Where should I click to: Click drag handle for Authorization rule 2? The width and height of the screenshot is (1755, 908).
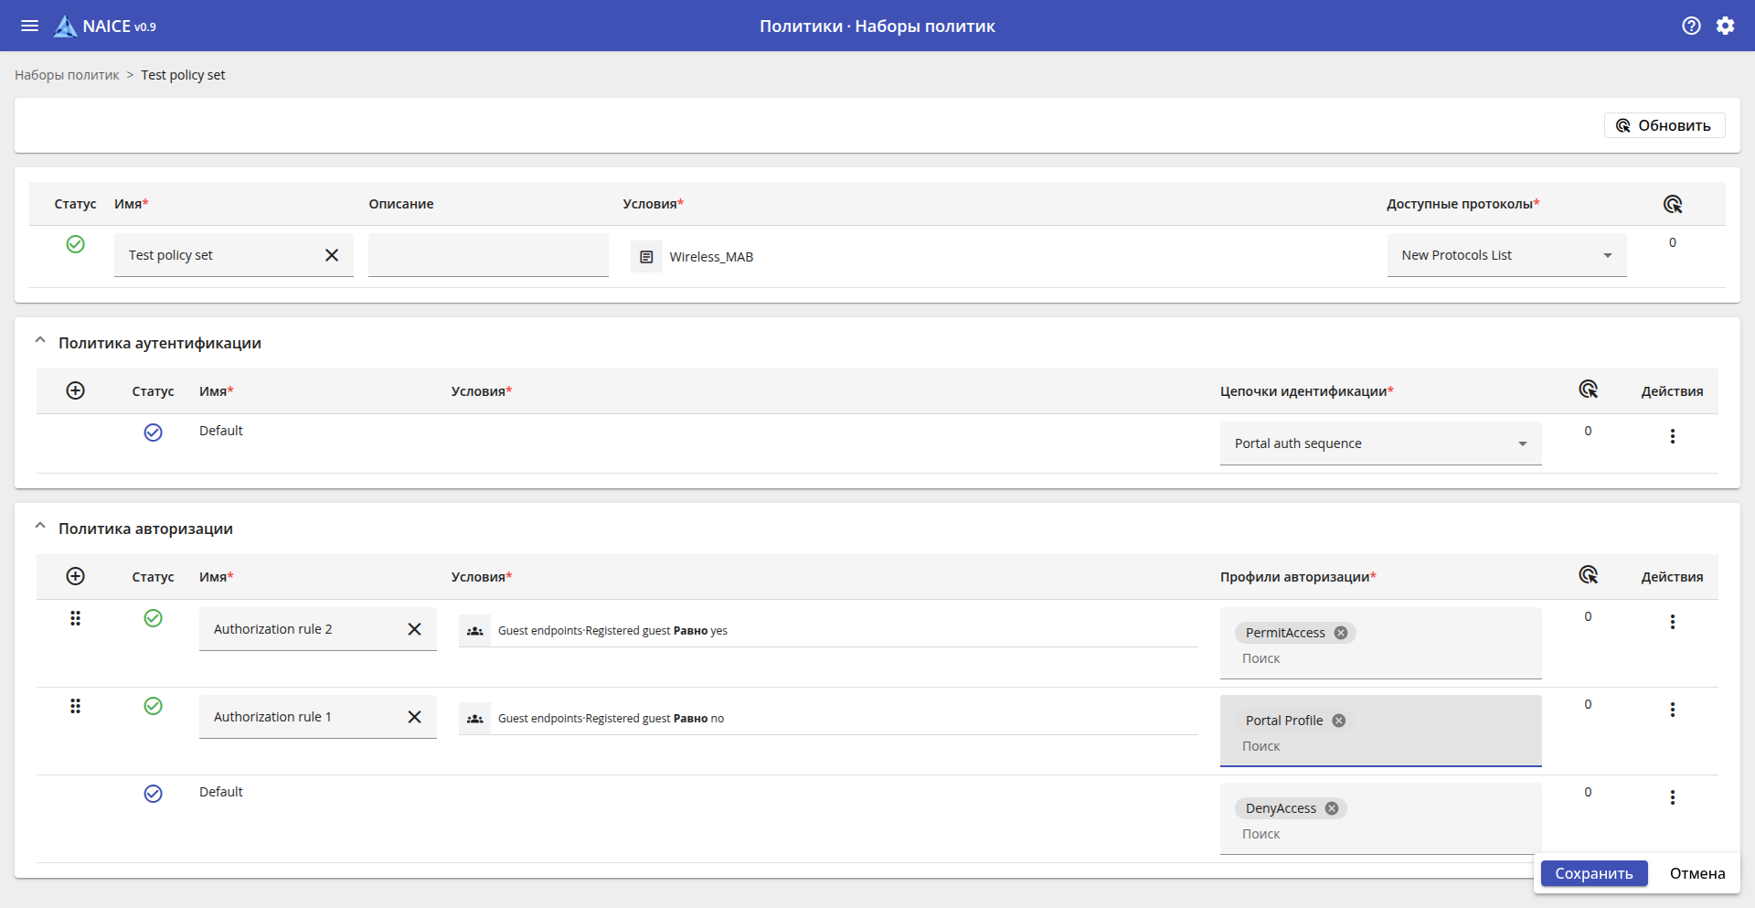click(76, 619)
